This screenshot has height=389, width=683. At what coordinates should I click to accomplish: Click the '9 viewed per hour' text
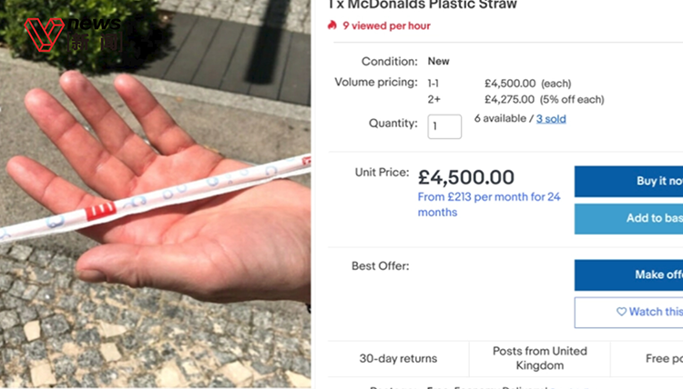tap(387, 25)
